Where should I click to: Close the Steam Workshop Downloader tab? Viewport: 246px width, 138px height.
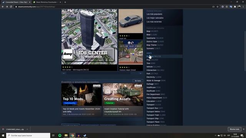click(60, 2)
